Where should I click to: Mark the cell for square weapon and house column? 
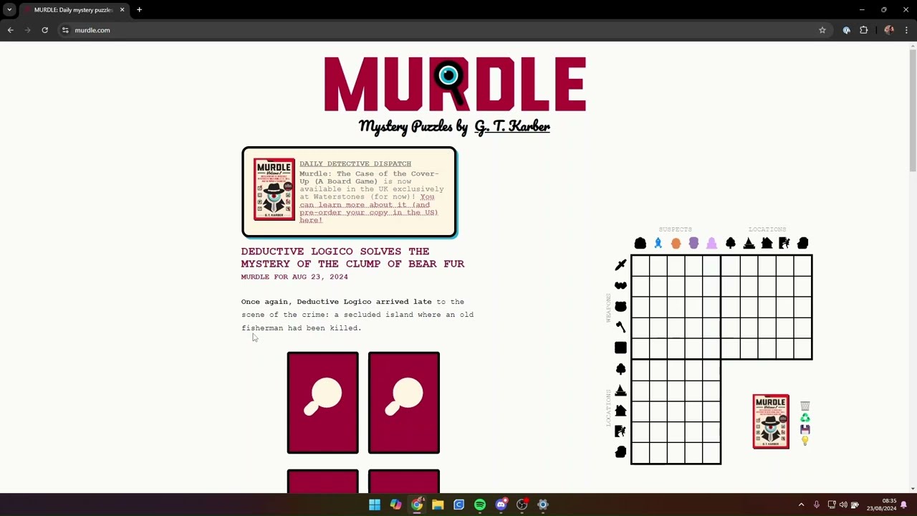click(x=767, y=348)
